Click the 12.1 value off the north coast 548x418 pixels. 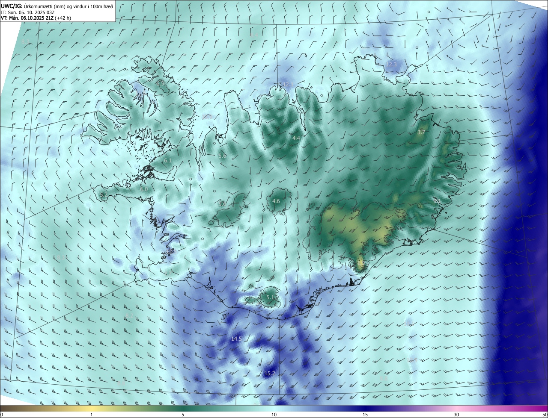pos(288,84)
